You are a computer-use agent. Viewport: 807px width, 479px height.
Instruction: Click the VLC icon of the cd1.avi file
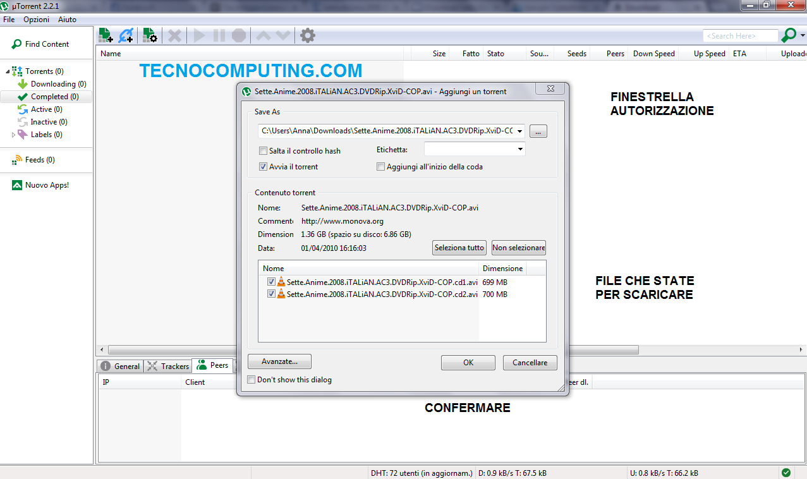[281, 282]
